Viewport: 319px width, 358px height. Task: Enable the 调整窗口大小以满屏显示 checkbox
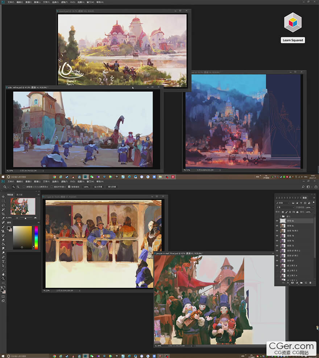tap(24, 187)
